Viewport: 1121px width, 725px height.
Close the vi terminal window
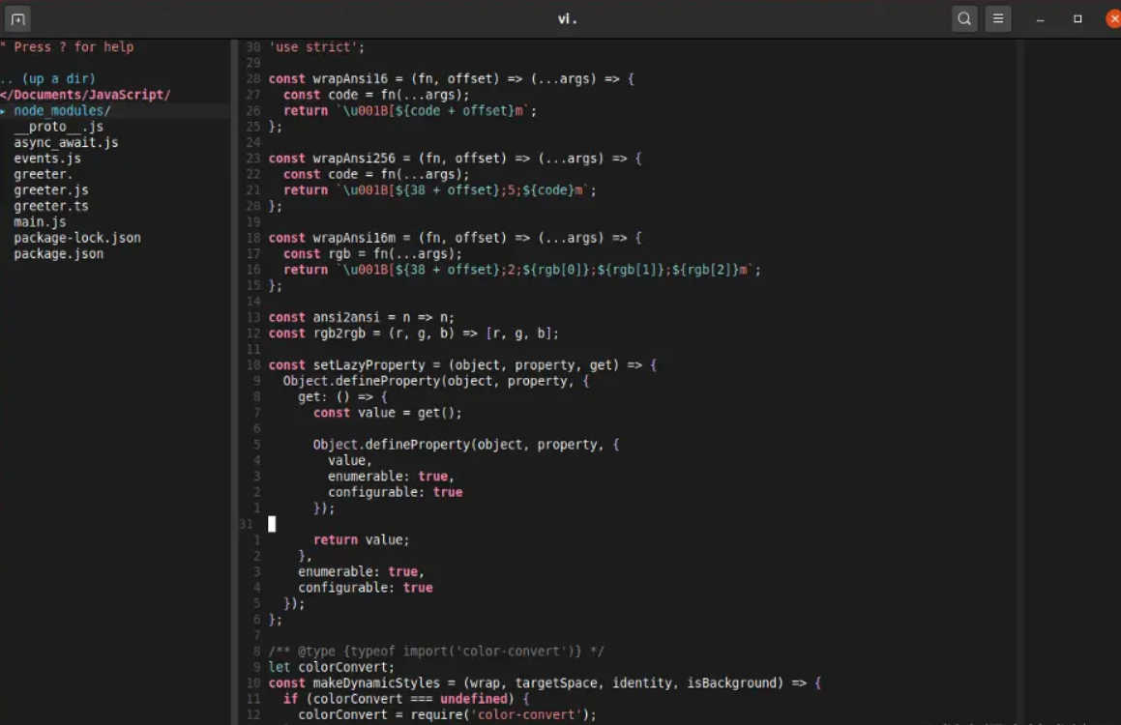tap(1113, 19)
